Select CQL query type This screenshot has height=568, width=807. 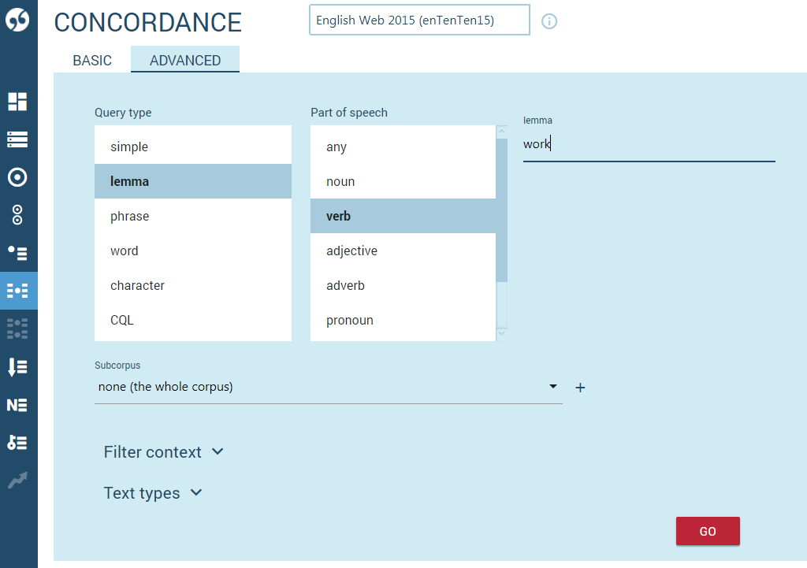pyautogui.click(x=122, y=320)
